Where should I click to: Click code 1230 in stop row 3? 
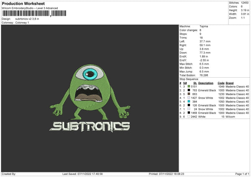pos(221,94)
